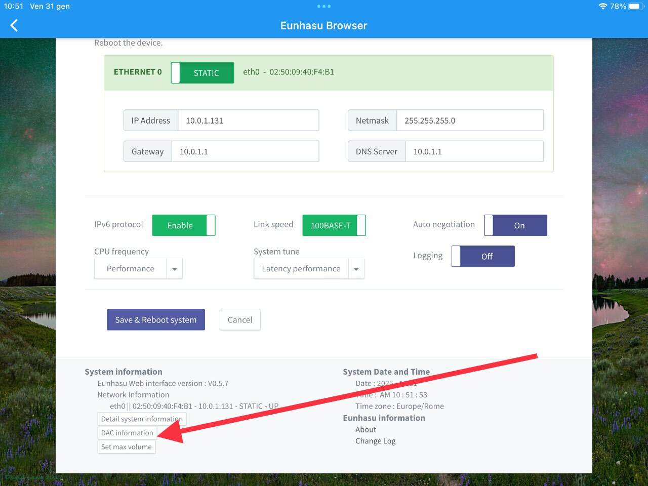The image size is (648, 486).
Task: Open Detail system information
Action: 142,419
